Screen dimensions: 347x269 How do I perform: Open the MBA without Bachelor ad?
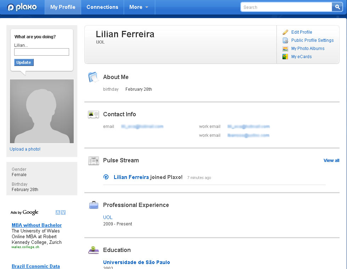tap(37, 225)
